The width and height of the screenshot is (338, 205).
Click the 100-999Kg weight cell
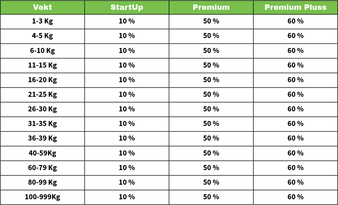coord(42,197)
